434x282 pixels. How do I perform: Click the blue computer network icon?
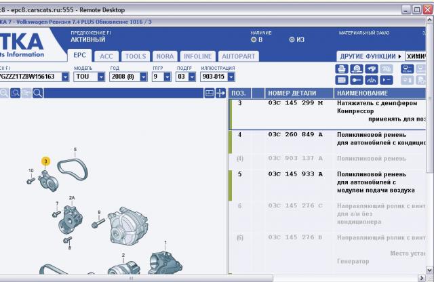[408, 68]
